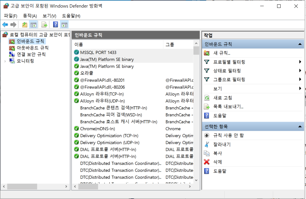Click 잘라내기 action text
Image resolution: width=306 pixels, height=199 pixels.
222,144
